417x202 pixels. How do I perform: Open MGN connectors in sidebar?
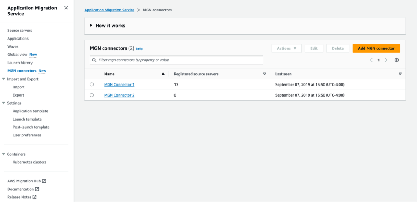tap(22, 71)
